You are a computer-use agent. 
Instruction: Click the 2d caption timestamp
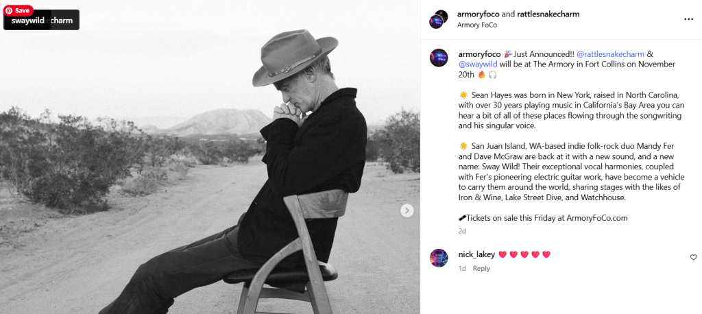click(x=462, y=231)
